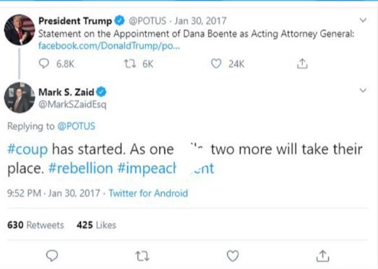Open Twitter for Android source link
Image resolution: width=378 pixels, height=269 pixels.
(148, 193)
